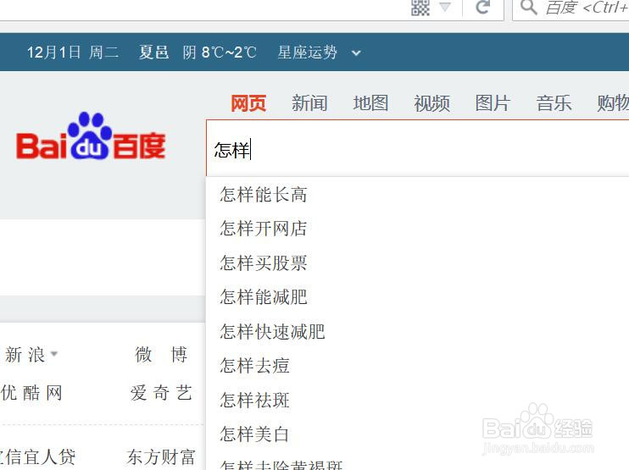
Task: Open the 微博 site link
Action: [161, 355]
